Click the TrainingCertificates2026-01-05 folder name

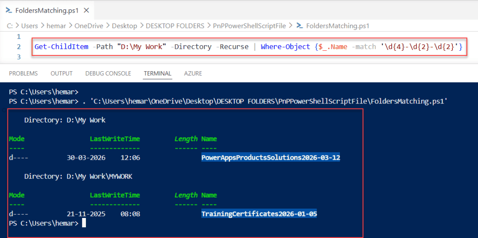(x=259, y=214)
